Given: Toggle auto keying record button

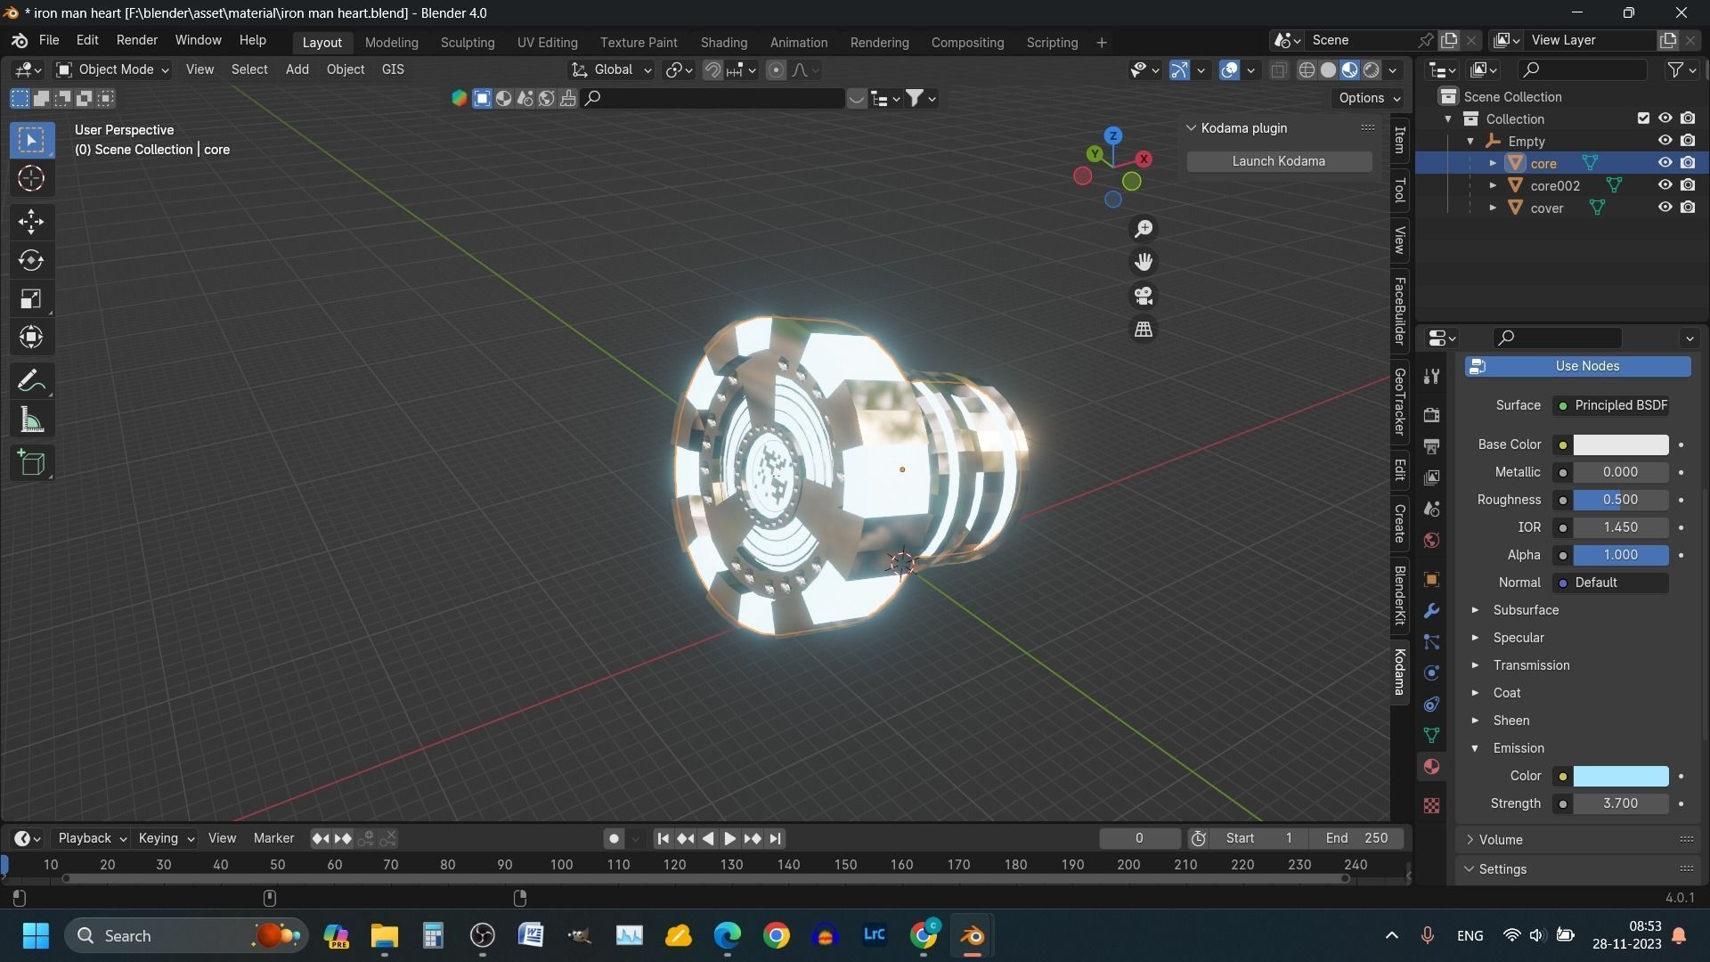Looking at the screenshot, I should point(614,838).
